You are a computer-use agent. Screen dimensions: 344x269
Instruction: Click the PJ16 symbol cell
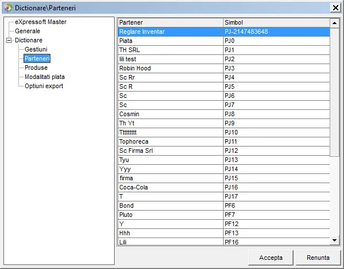pyautogui.click(x=276, y=188)
